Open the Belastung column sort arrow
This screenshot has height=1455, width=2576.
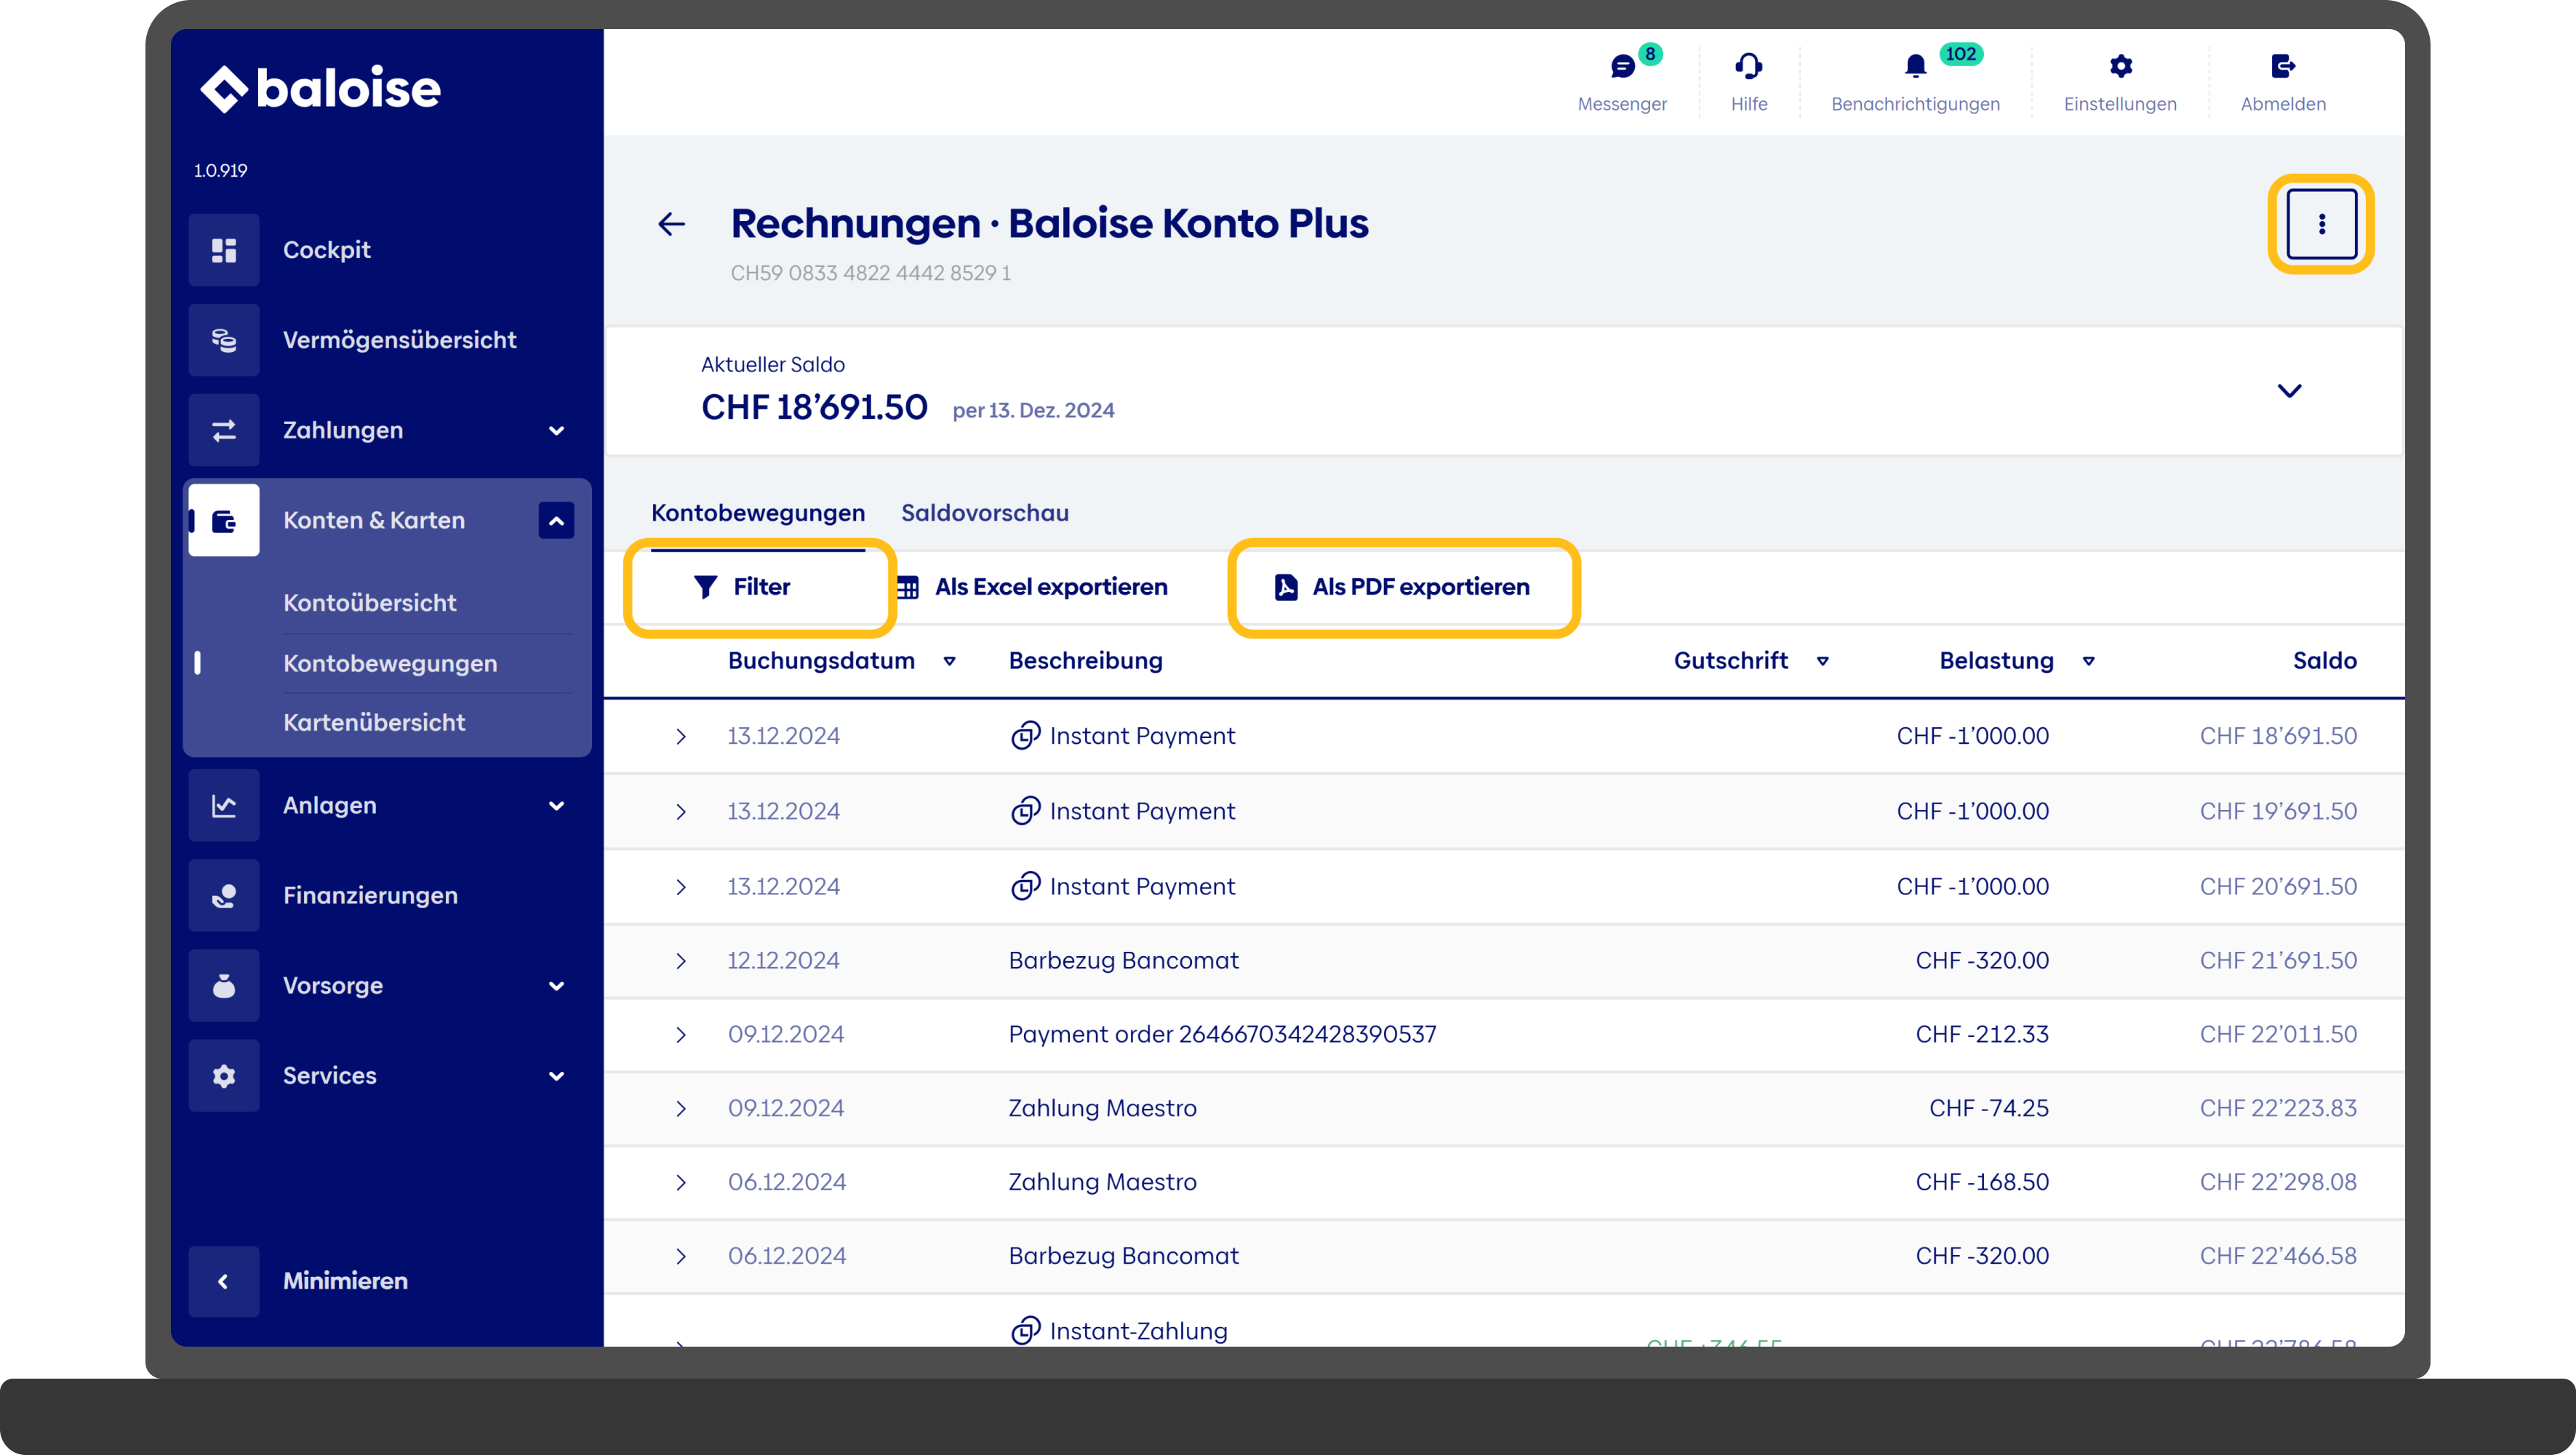[2088, 661]
